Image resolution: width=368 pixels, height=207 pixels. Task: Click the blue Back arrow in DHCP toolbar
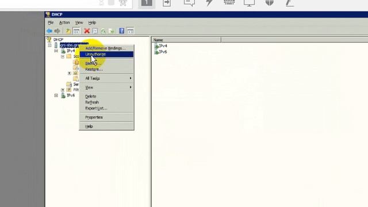click(x=49, y=31)
